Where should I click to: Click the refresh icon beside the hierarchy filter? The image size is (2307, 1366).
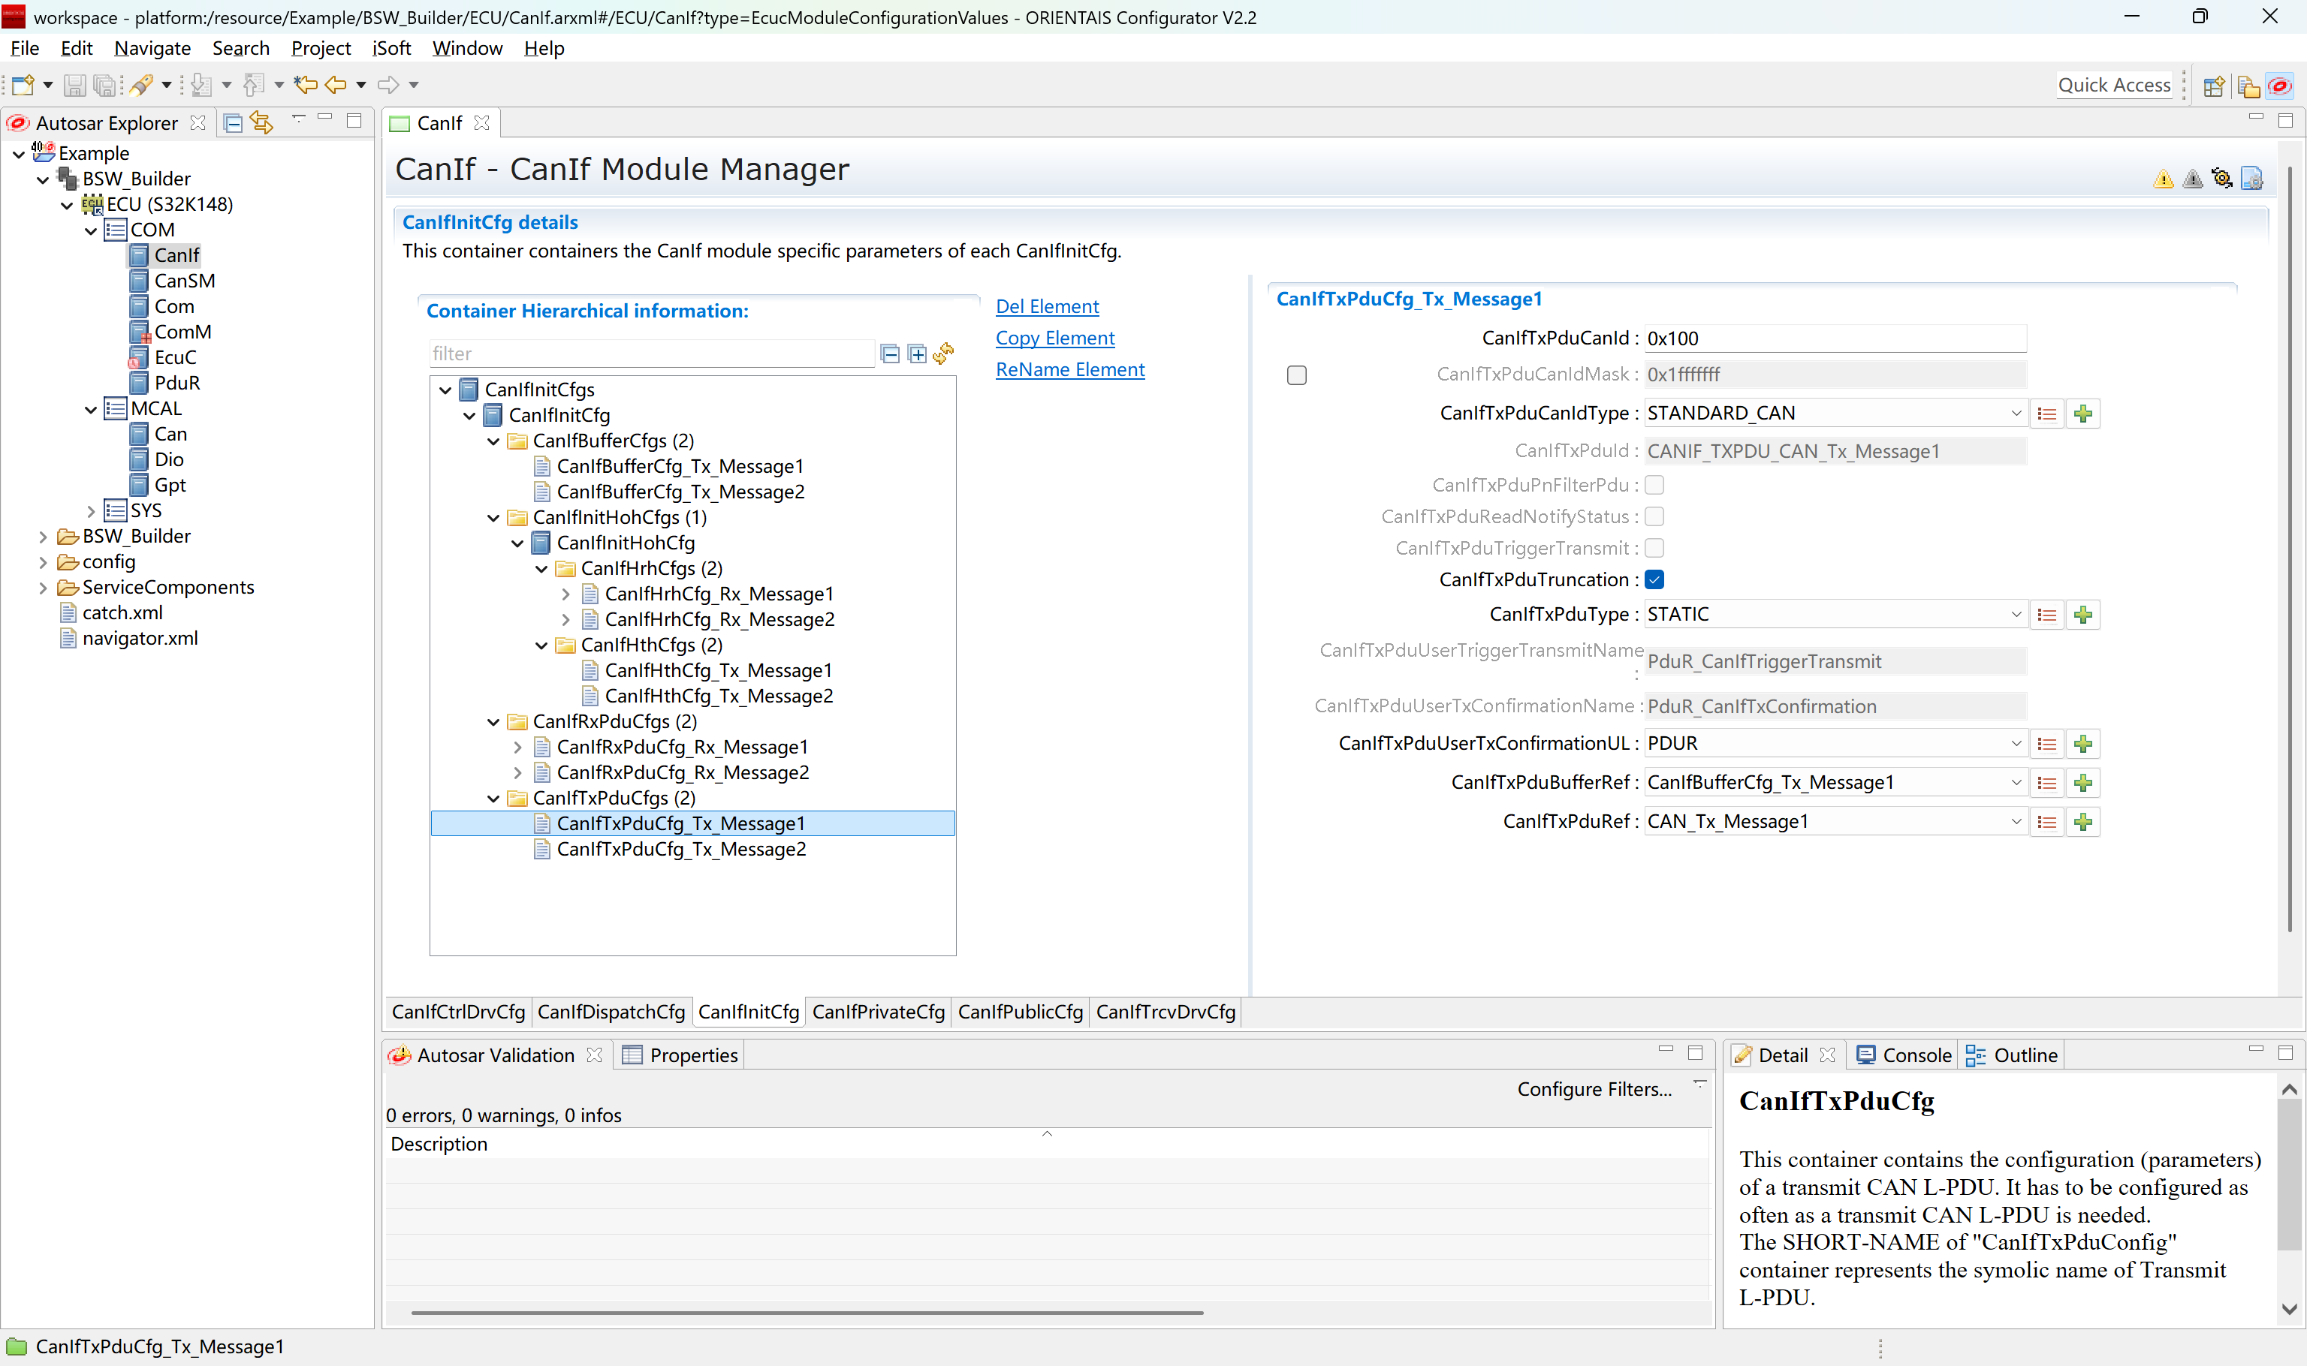[943, 354]
